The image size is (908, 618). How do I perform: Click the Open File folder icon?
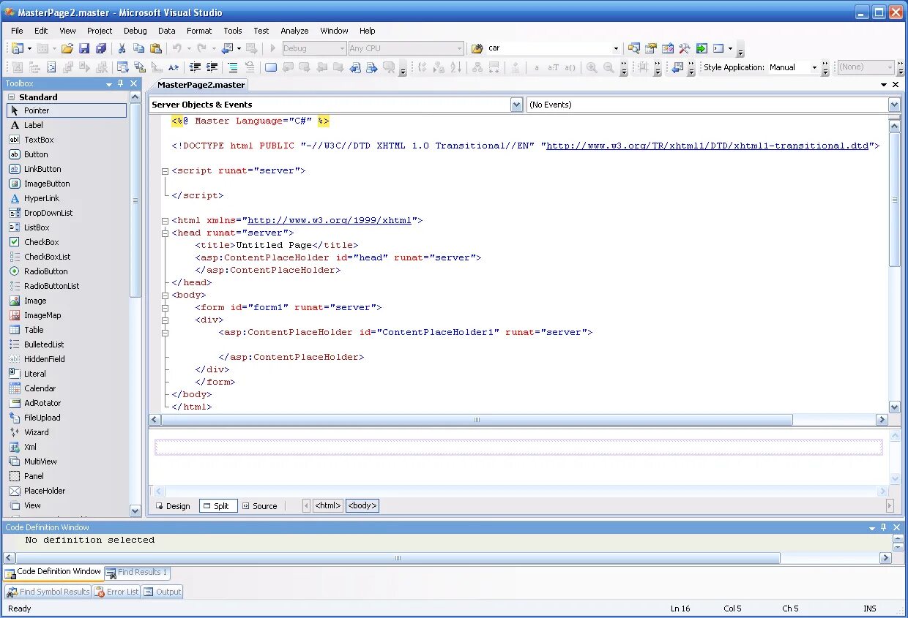[67, 48]
